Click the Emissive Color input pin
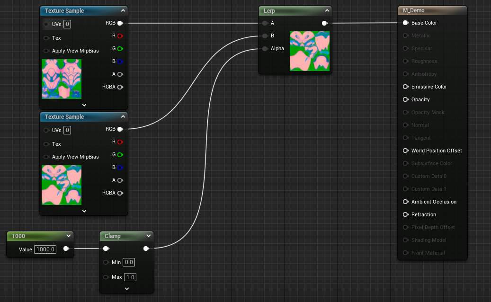The width and height of the screenshot is (491, 302). (x=405, y=87)
